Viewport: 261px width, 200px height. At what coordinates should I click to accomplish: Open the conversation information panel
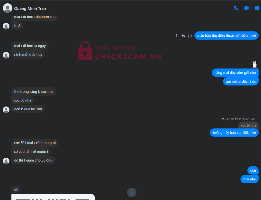tap(257, 8)
